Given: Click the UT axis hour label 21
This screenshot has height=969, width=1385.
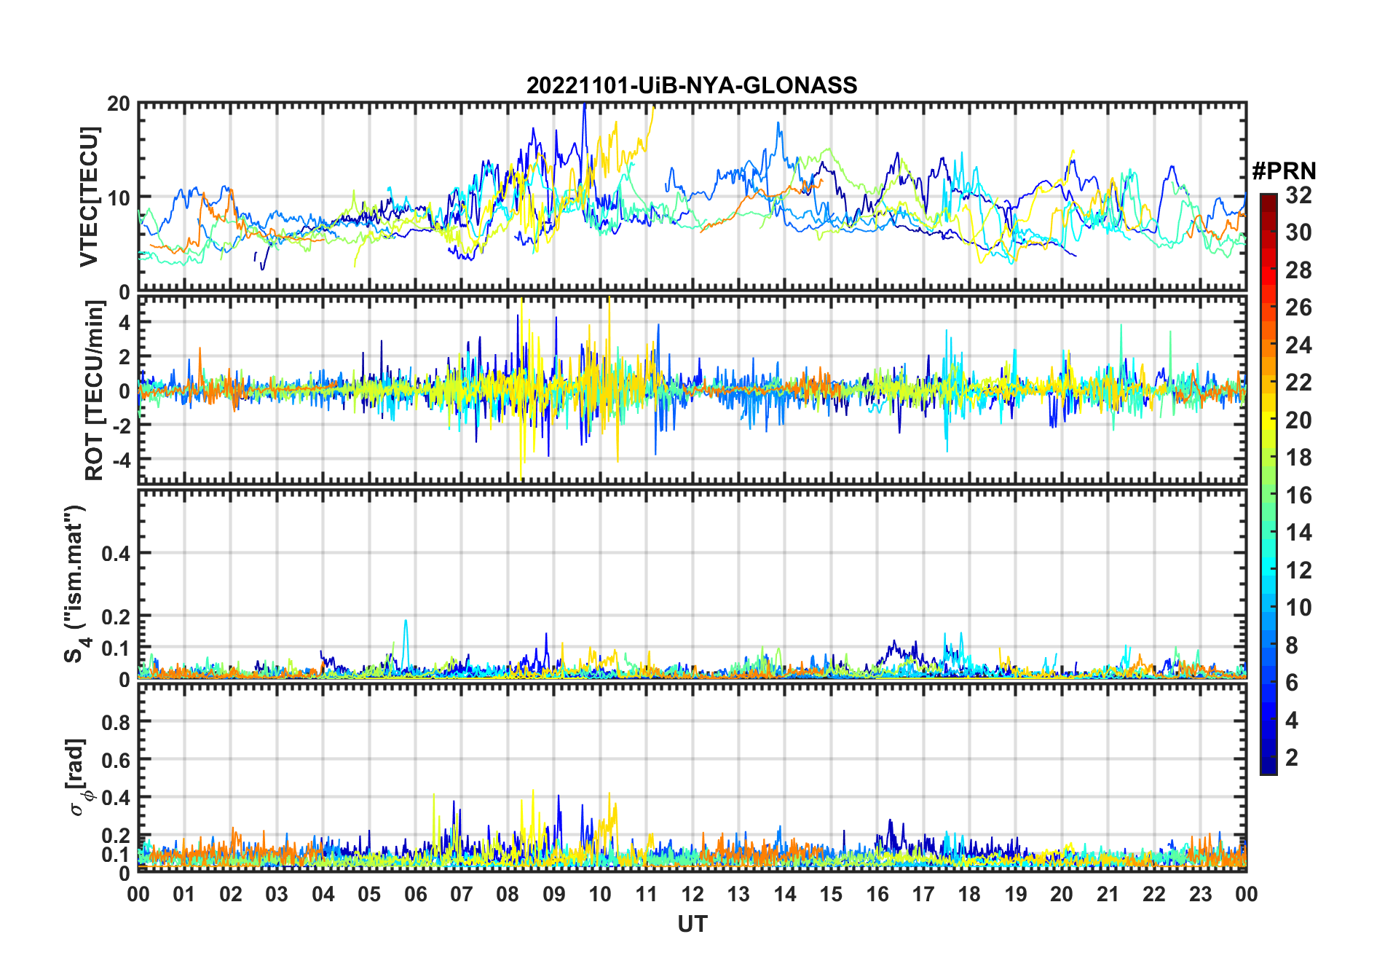Looking at the screenshot, I should (x=1108, y=894).
